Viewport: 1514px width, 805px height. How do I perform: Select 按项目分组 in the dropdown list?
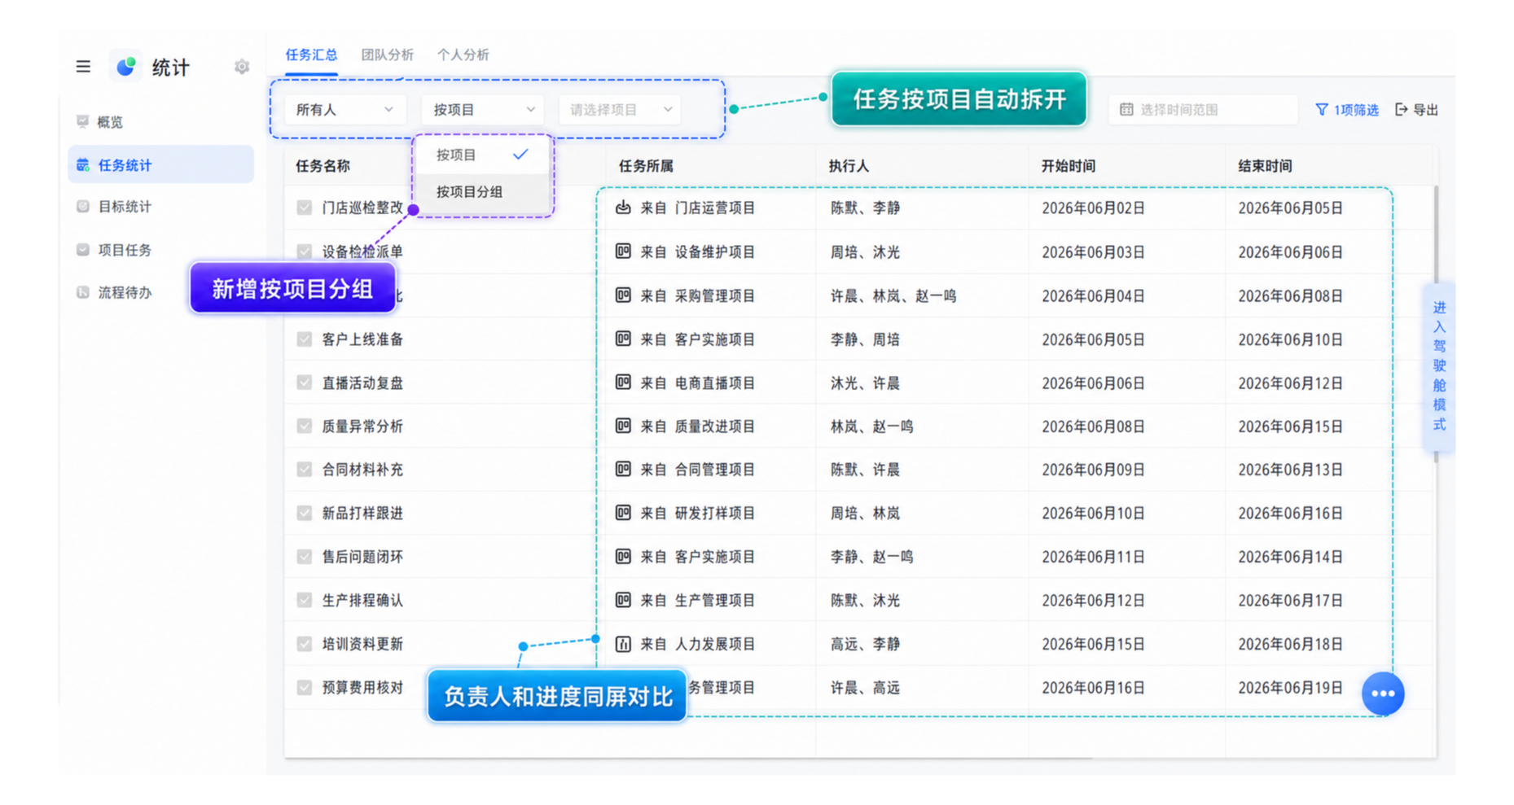pos(482,192)
